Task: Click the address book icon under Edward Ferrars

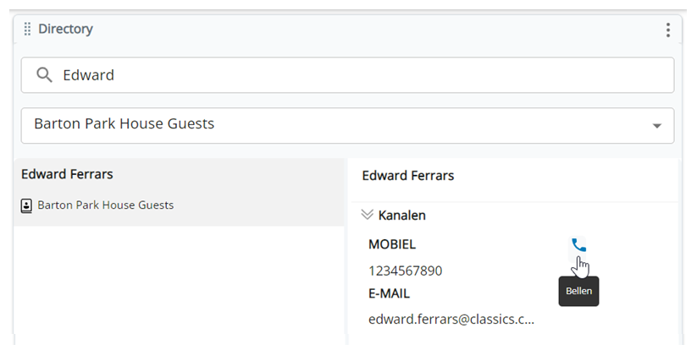Action: click(x=26, y=205)
